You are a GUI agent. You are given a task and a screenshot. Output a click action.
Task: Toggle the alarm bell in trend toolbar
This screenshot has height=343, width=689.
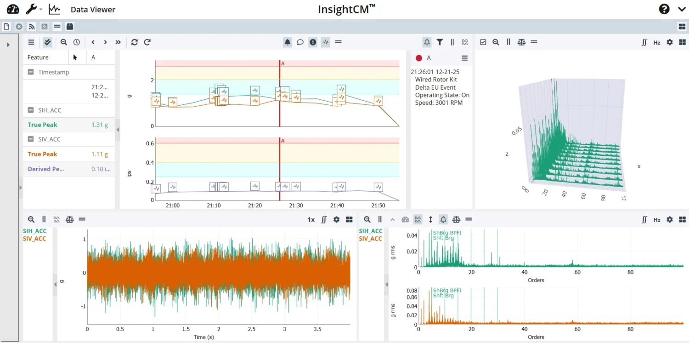coord(288,42)
